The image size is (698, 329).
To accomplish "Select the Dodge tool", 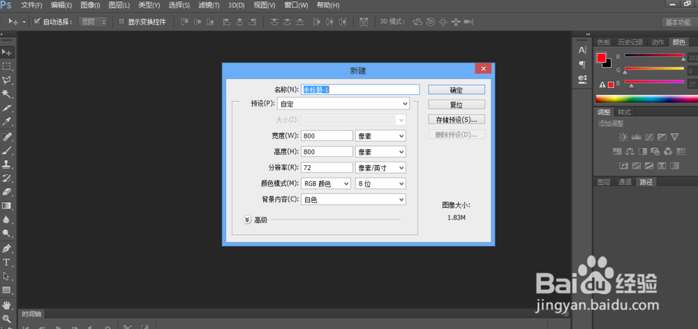I will 7,233.
